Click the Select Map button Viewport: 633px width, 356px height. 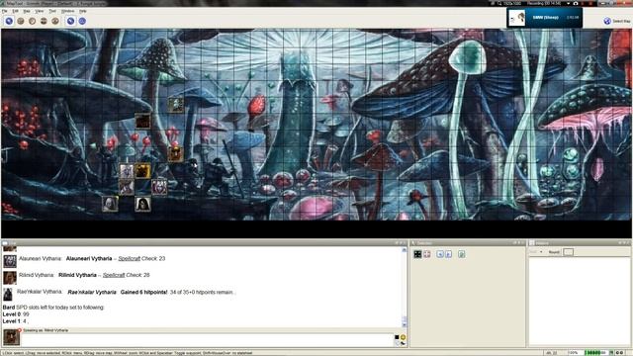pyautogui.click(x=617, y=21)
